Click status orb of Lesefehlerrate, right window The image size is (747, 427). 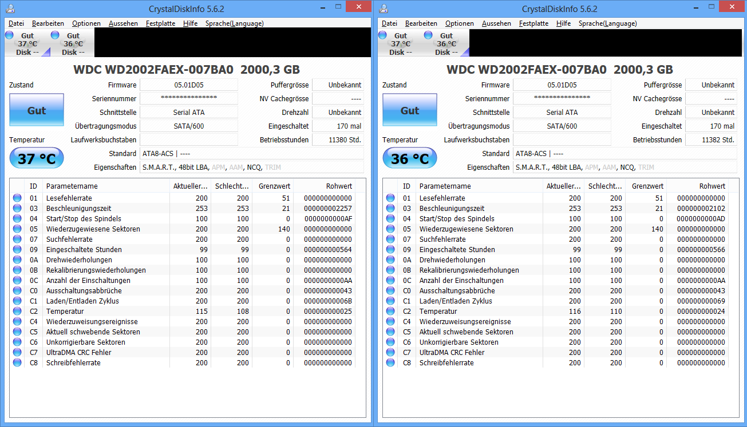click(390, 198)
